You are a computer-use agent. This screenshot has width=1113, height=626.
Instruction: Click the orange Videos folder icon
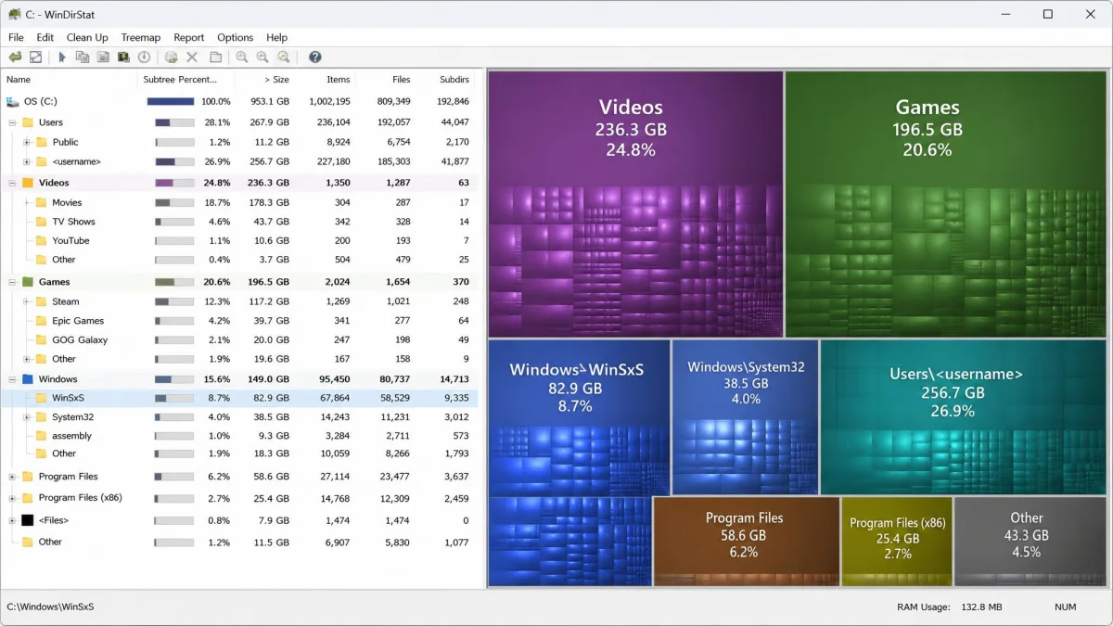coord(28,183)
